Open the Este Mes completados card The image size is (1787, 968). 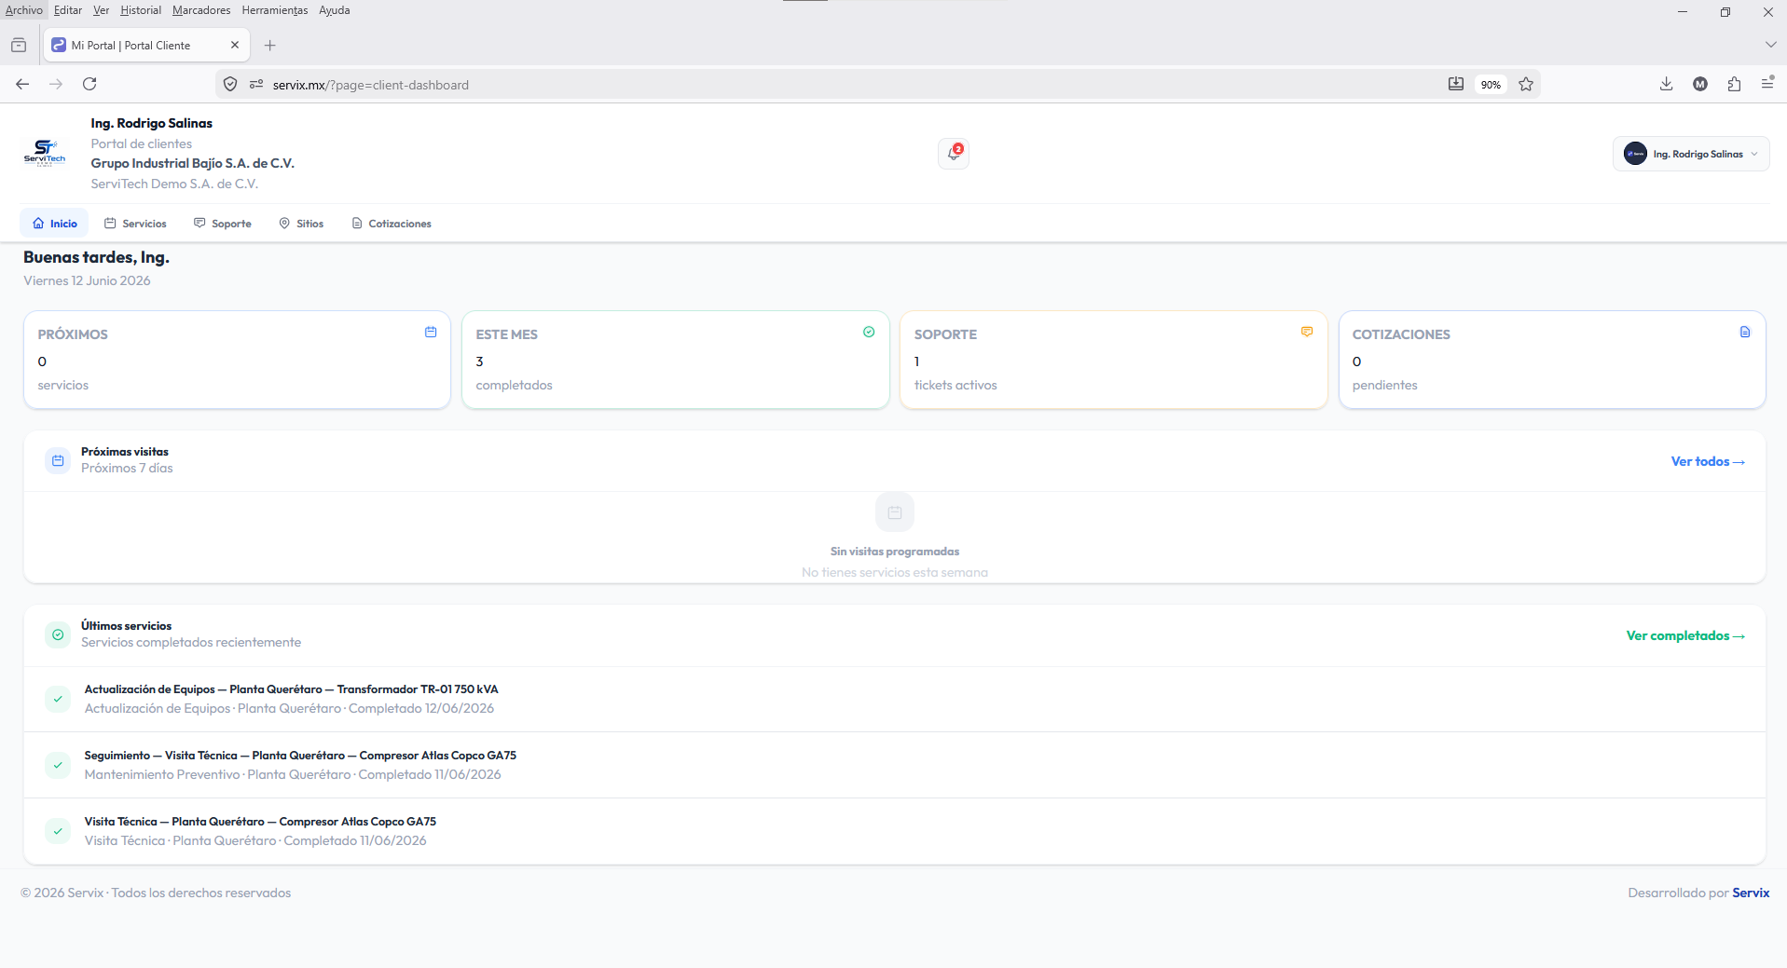(x=676, y=360)
